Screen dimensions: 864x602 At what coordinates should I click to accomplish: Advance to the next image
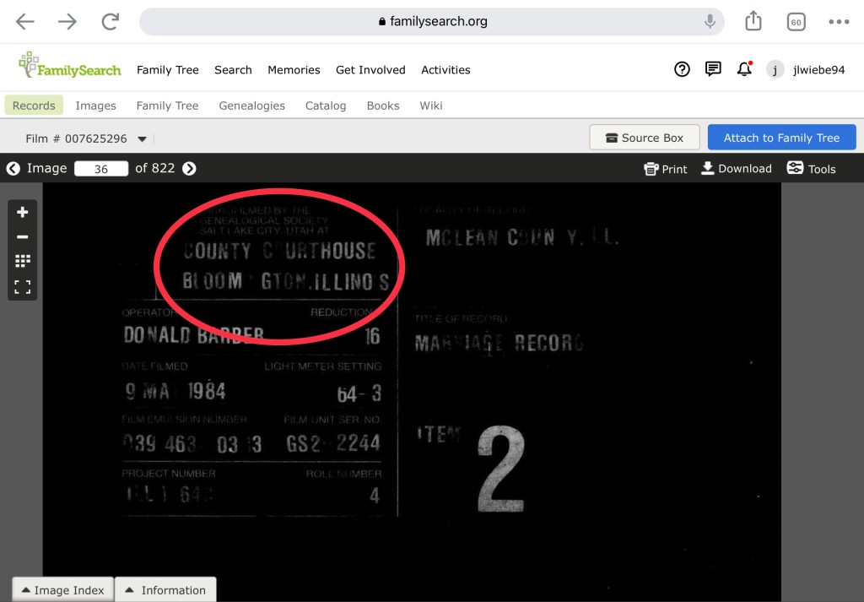(189, 169)
